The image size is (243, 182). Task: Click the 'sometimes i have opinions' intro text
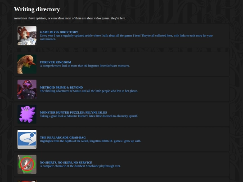point(70,18)
